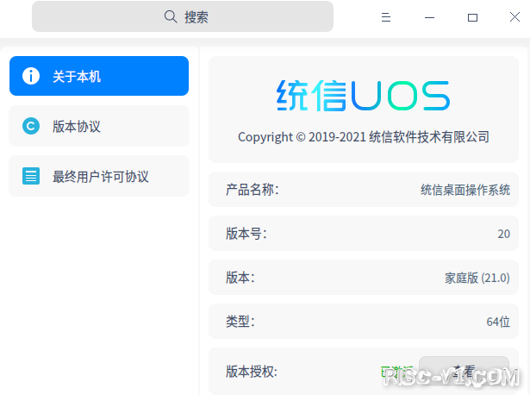
Task: Click the 统信UOS logo
Action: pyautogui.click(x=364, y=96)
